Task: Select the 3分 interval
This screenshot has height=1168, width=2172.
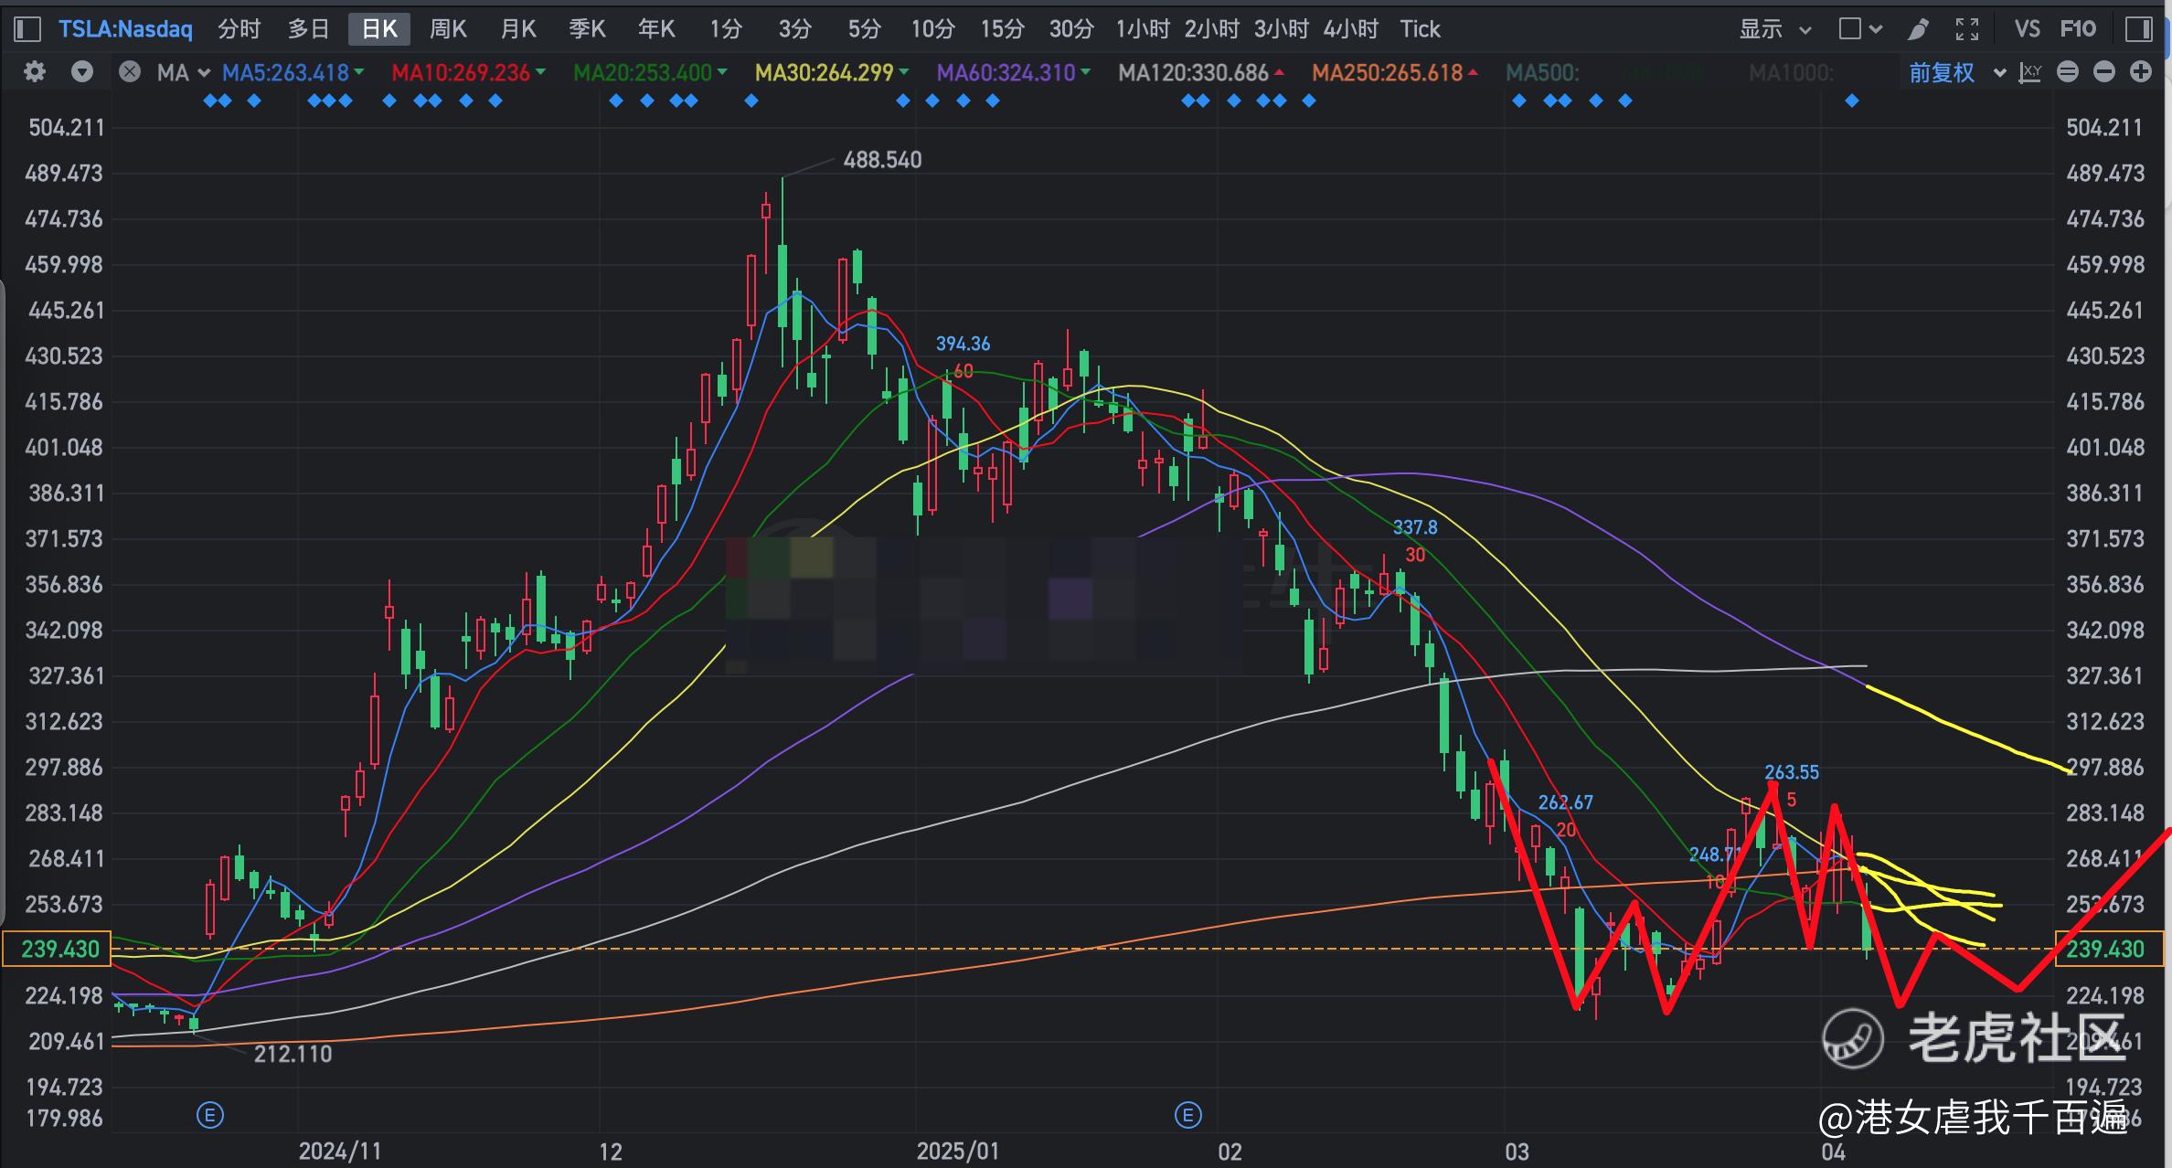Action: coord(794,29)
